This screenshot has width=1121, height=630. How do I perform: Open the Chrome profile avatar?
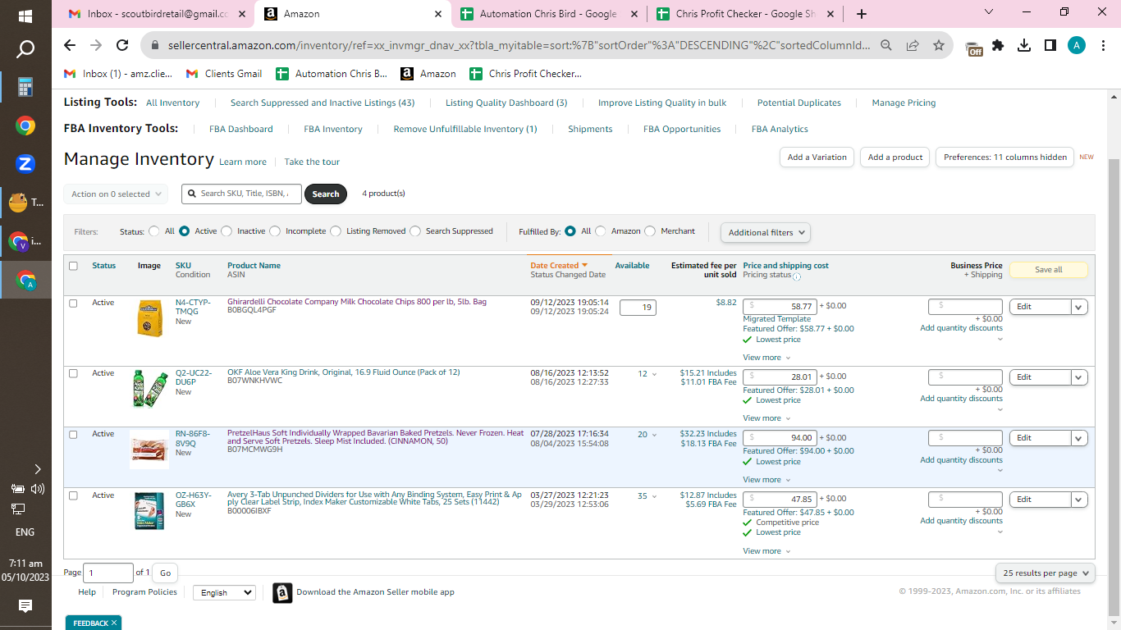(1077, 46)
